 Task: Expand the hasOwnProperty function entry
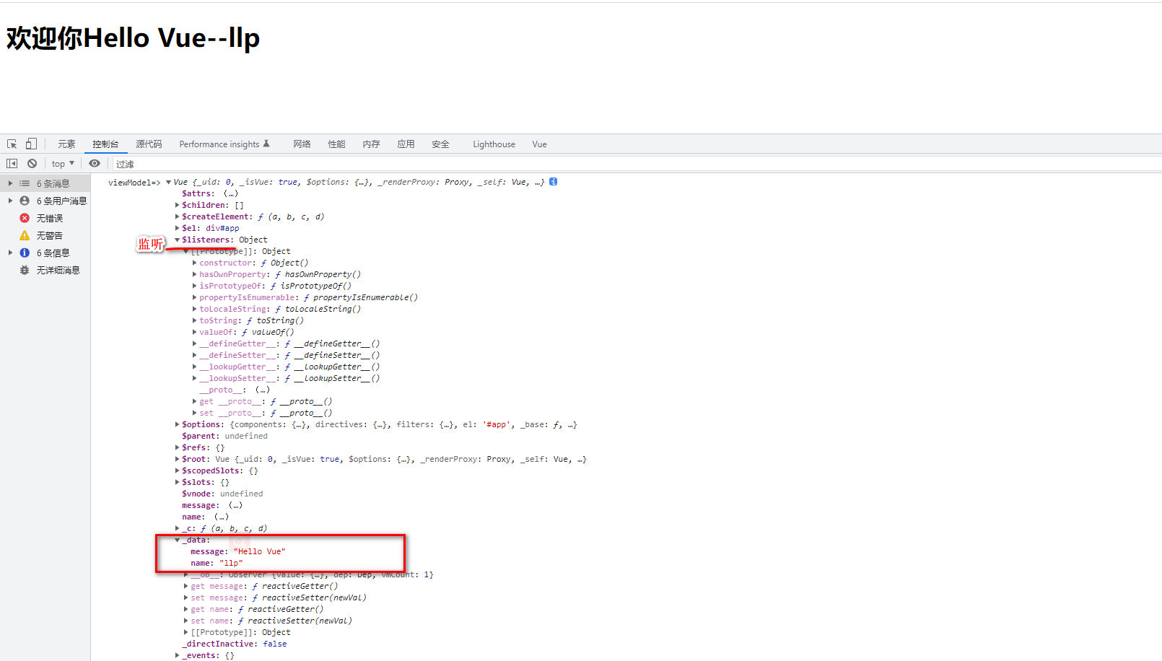[194, 274]
